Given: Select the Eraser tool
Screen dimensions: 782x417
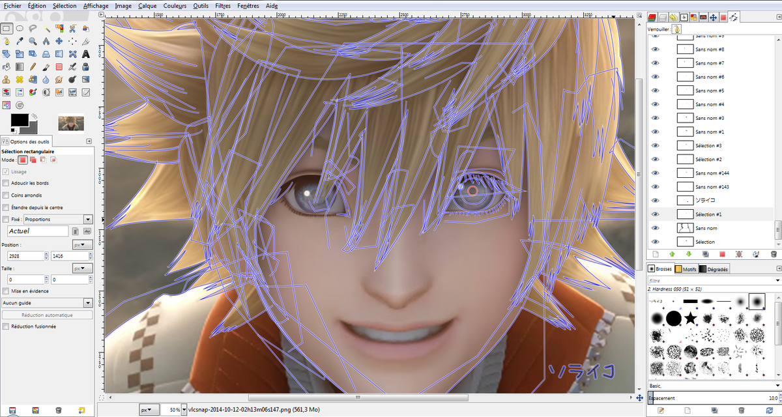Looking at the screenshot, I should [x=59, y=67].
